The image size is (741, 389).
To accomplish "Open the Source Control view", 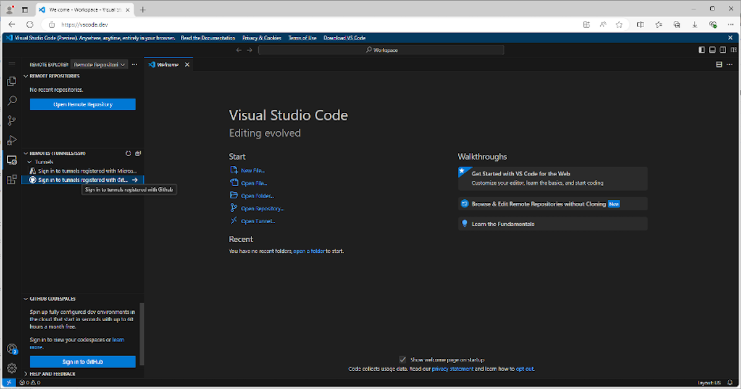I will pos(11,120).
